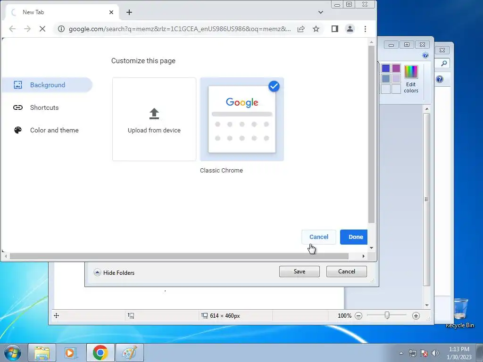Image resolution: width=483 pixels, height=362 pixels.
Task: Click the address bar URL
Action: pos(180,29)
